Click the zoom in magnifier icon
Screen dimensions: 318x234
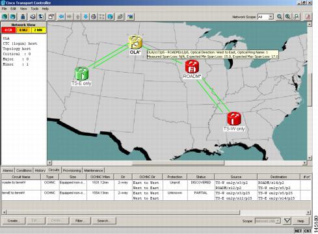[288, 17]
